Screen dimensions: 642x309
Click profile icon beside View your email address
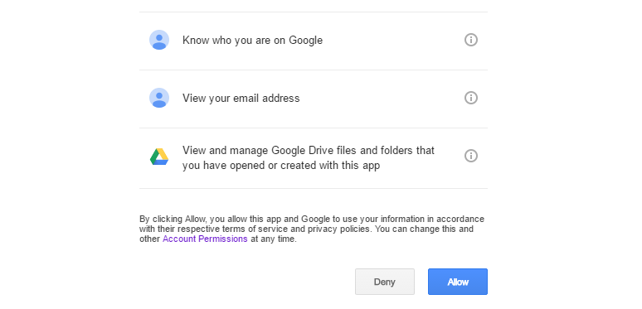pyautogui.click(x=159, y=98)
